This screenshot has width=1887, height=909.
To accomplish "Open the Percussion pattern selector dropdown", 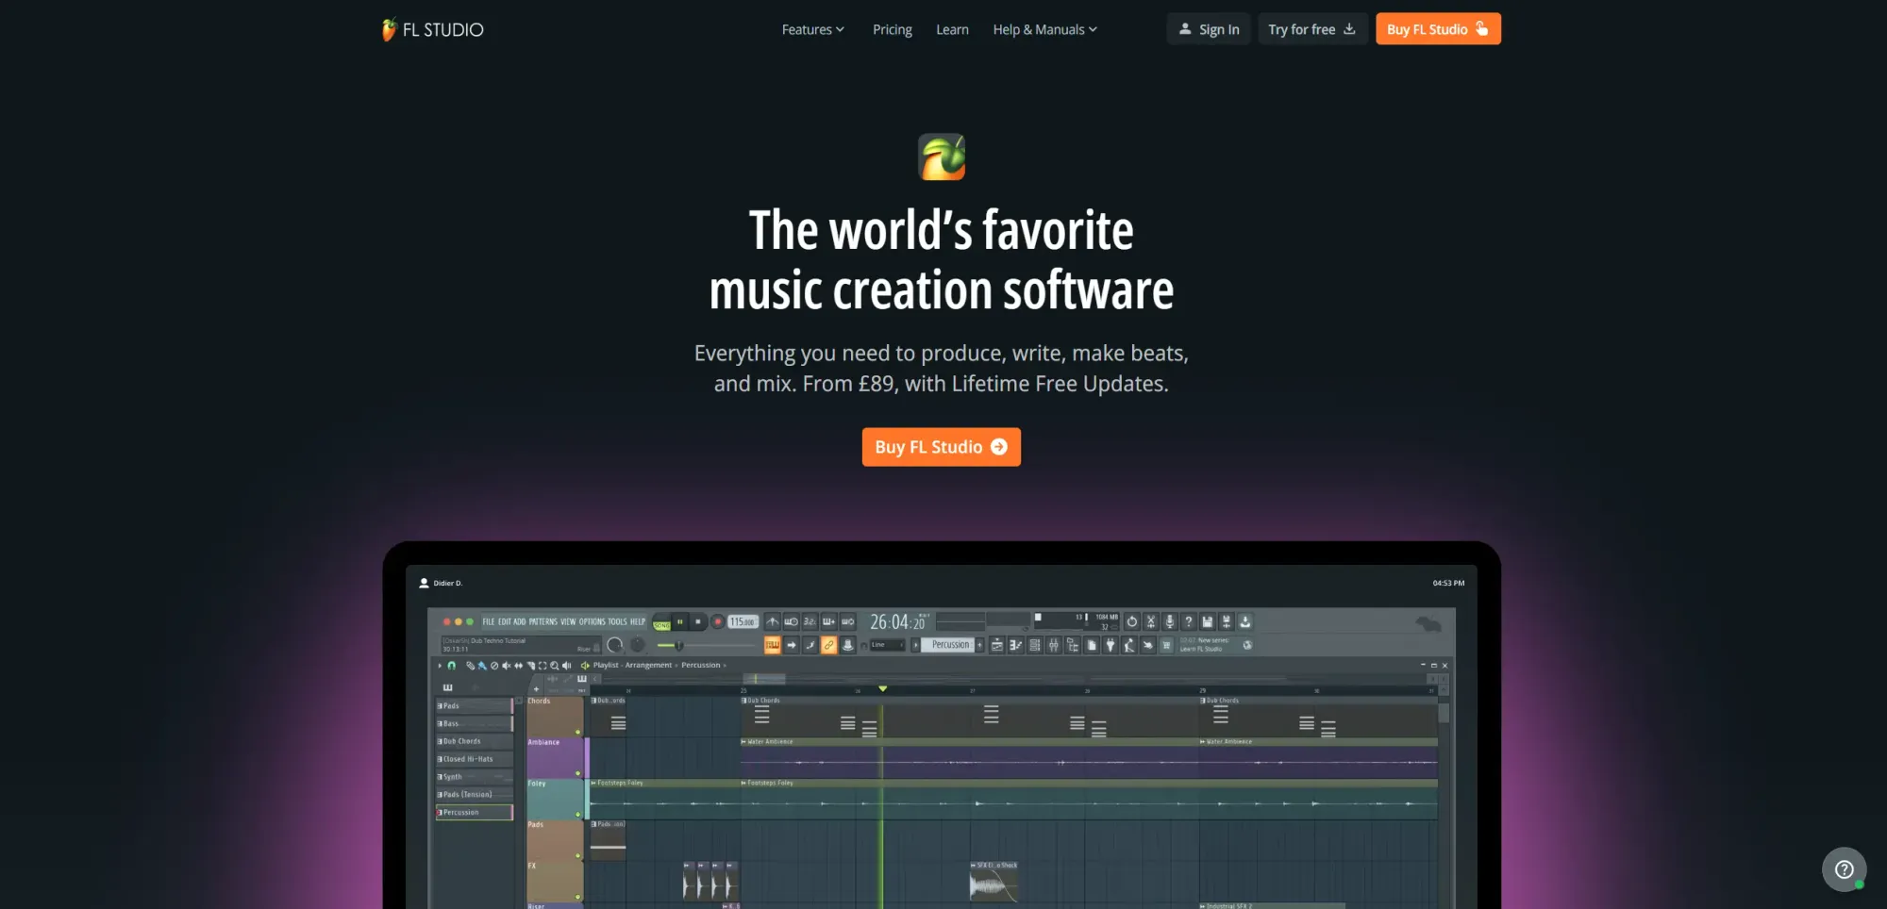I will [949, 645].
